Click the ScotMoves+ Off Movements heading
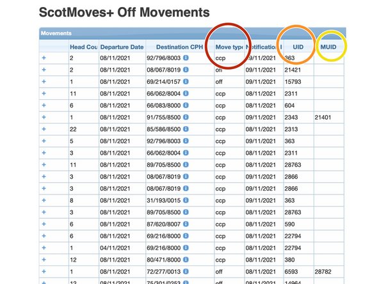 (124, 12)
